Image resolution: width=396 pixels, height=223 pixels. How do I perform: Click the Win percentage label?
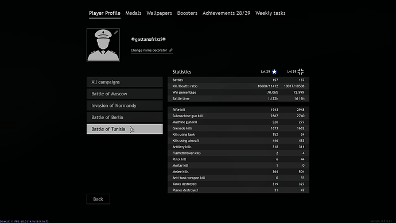pyautogui.click(x=184, y=93)
